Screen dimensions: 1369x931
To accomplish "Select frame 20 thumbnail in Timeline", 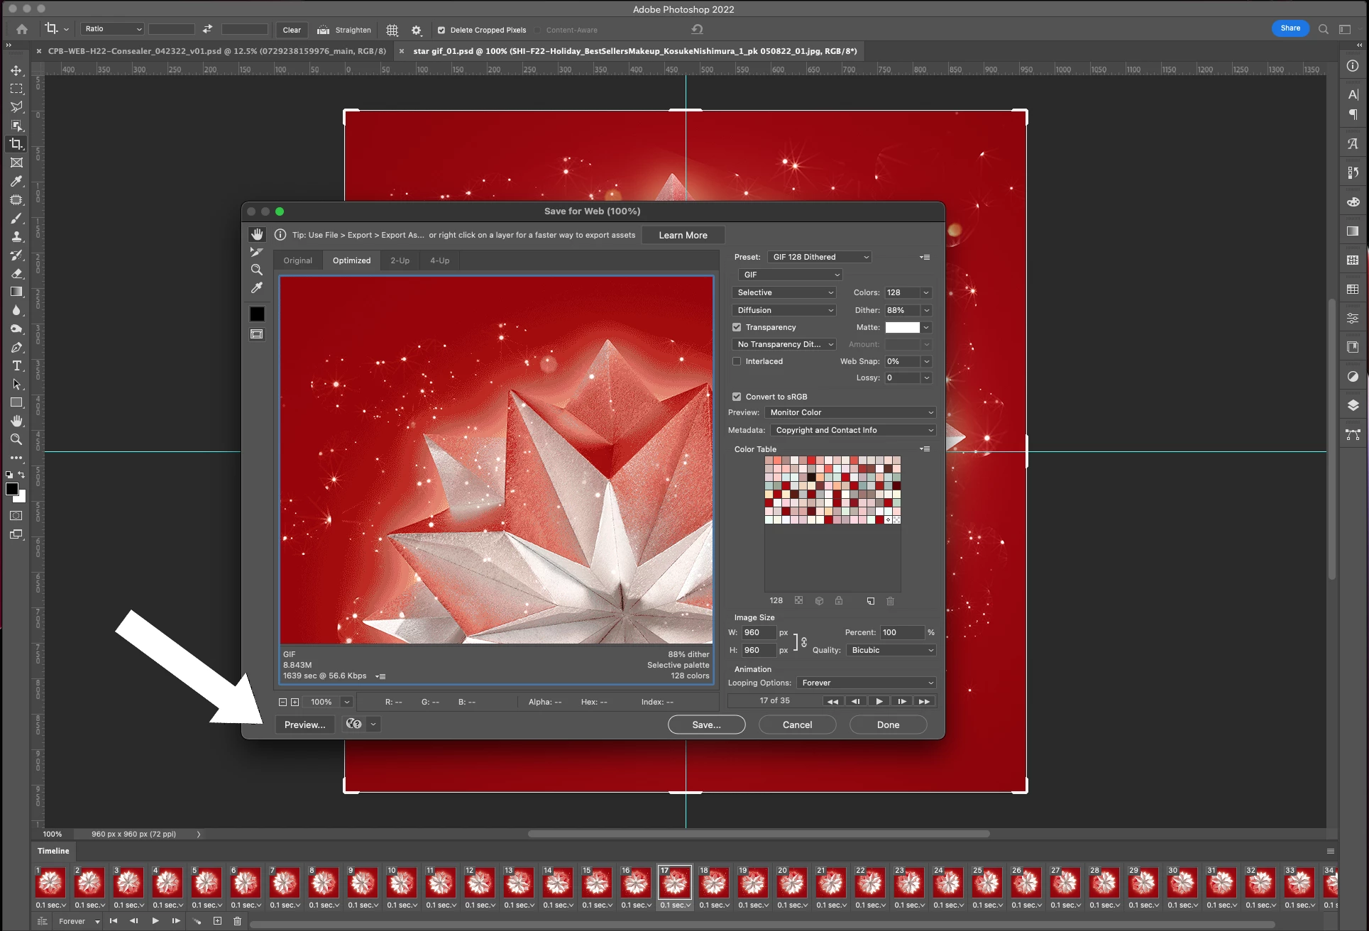I will pyautogui.click(x=791, y=883).
